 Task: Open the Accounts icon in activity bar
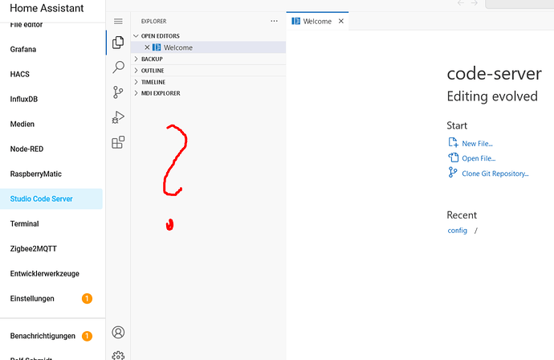(118, 333)
